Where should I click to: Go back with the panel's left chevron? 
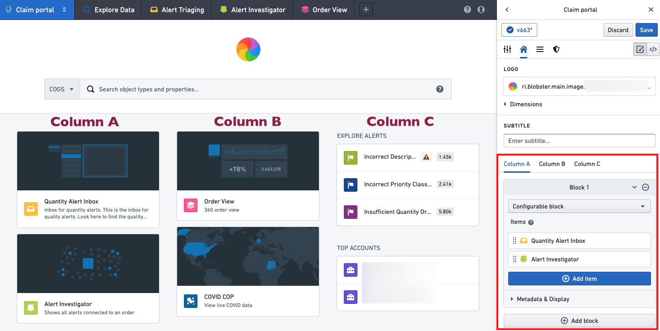507,9
